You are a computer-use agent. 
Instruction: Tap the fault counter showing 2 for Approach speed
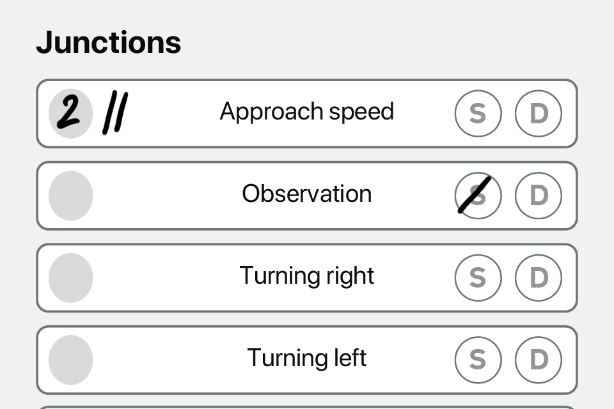coord(71,113)
